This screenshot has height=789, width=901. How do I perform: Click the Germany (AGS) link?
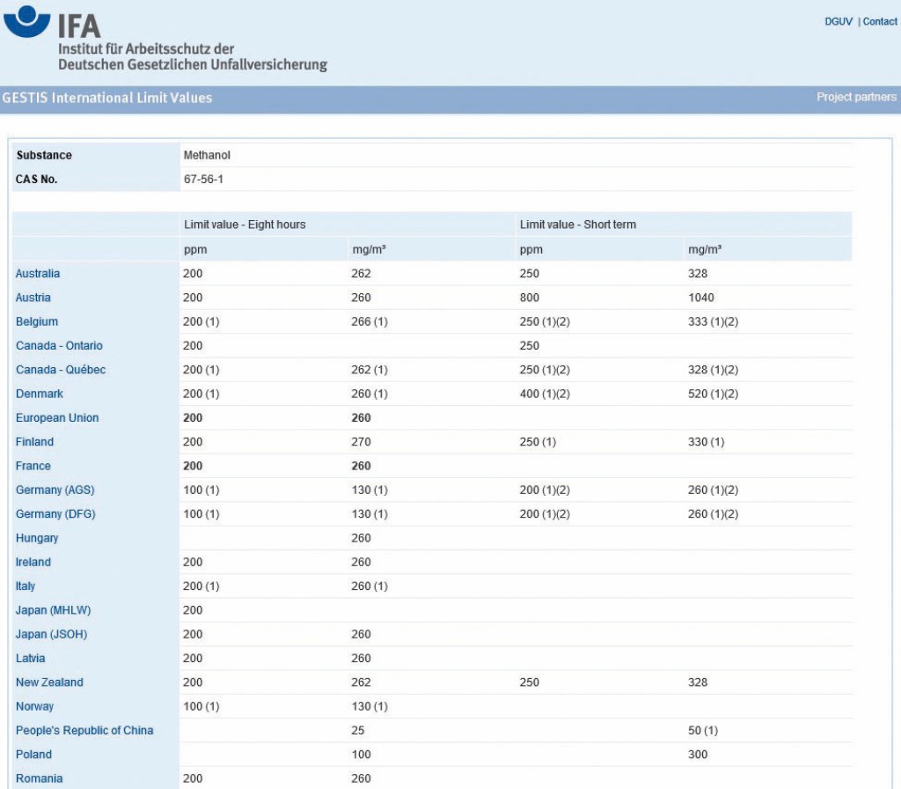[55, 490]
